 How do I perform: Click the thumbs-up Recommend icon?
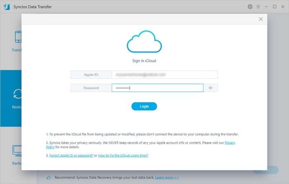pyautogui.click(x=49, y=177)
